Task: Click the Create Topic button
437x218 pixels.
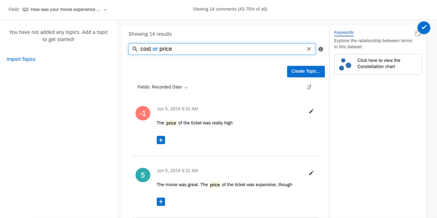Action: 305,71
